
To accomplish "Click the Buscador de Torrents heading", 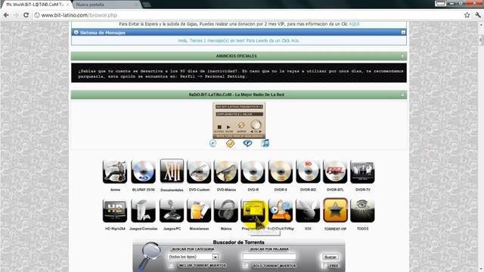I will [239, 243].
